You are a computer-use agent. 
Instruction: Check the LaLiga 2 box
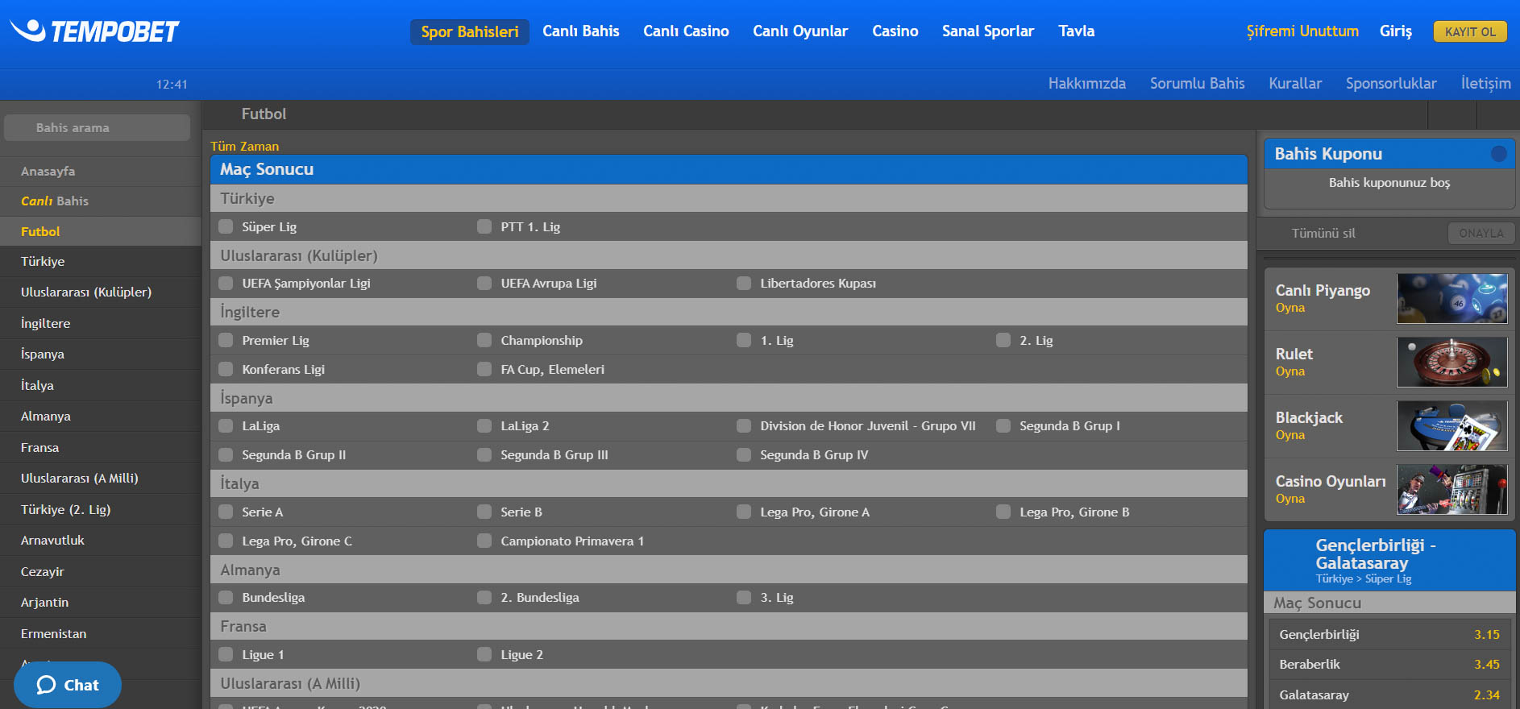[484, 425]
